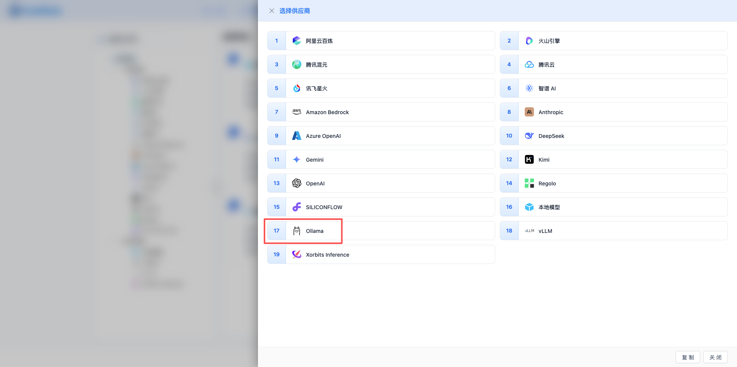
Task: Click the Ollama llama icon
Action: click(x=296, y=231)
